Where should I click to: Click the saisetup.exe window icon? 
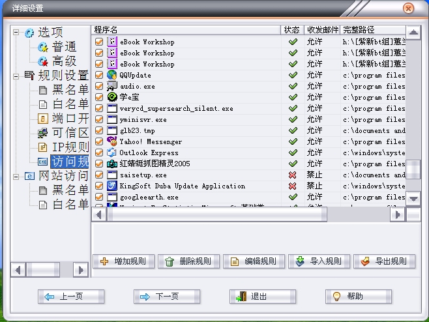pos(112,175)
